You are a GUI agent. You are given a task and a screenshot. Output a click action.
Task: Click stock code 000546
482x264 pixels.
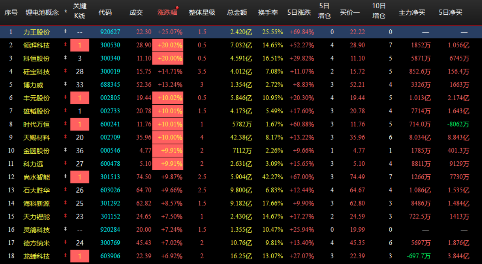coord(110,151)
